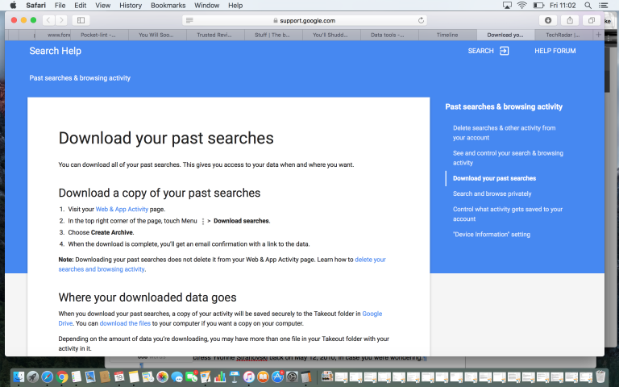This screenshot has width=619, height=387.
Task: Open Photos app from the Dock
Action: (162, 377)
